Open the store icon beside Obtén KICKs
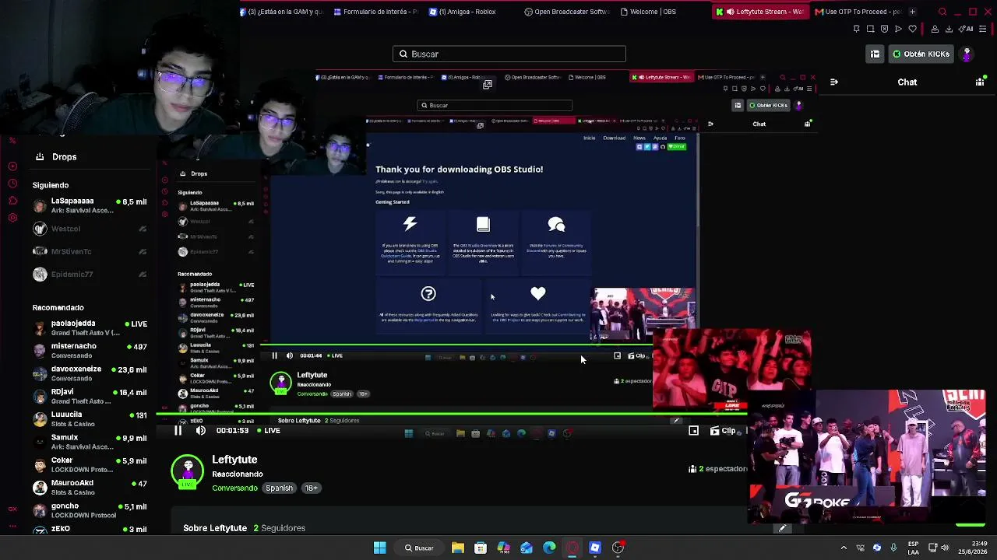Image resolution: width=997 pixels, height=560 pixels. 875,54
